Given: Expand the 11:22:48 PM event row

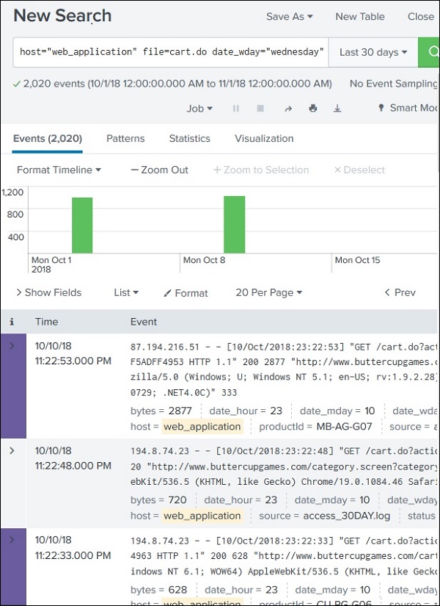Looking at the screenshot, I should pos(12,450).
